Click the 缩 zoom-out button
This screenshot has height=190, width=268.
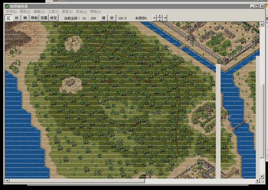point(103,18)
